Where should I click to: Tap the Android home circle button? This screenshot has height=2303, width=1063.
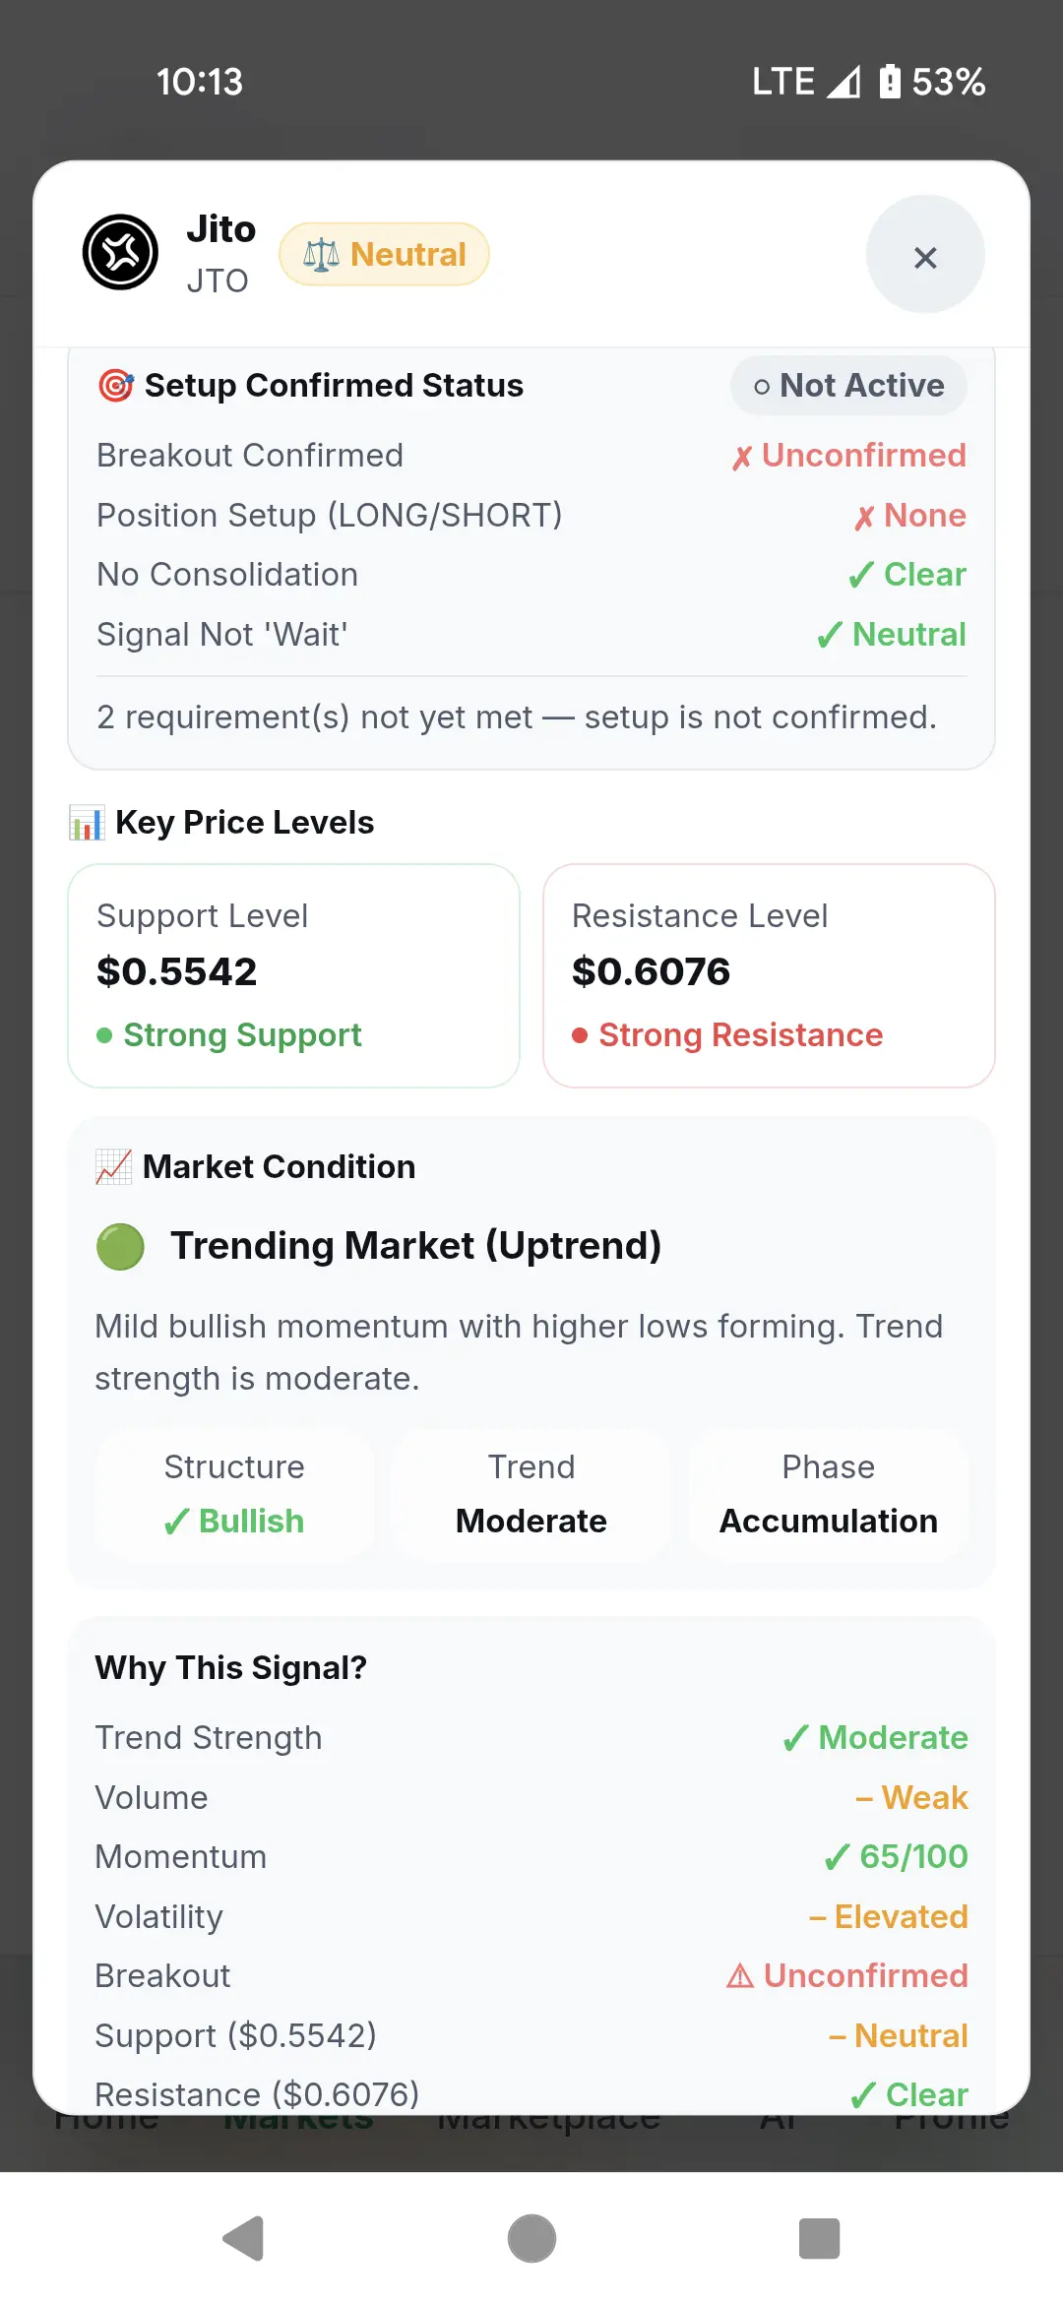coord(531,2239)
